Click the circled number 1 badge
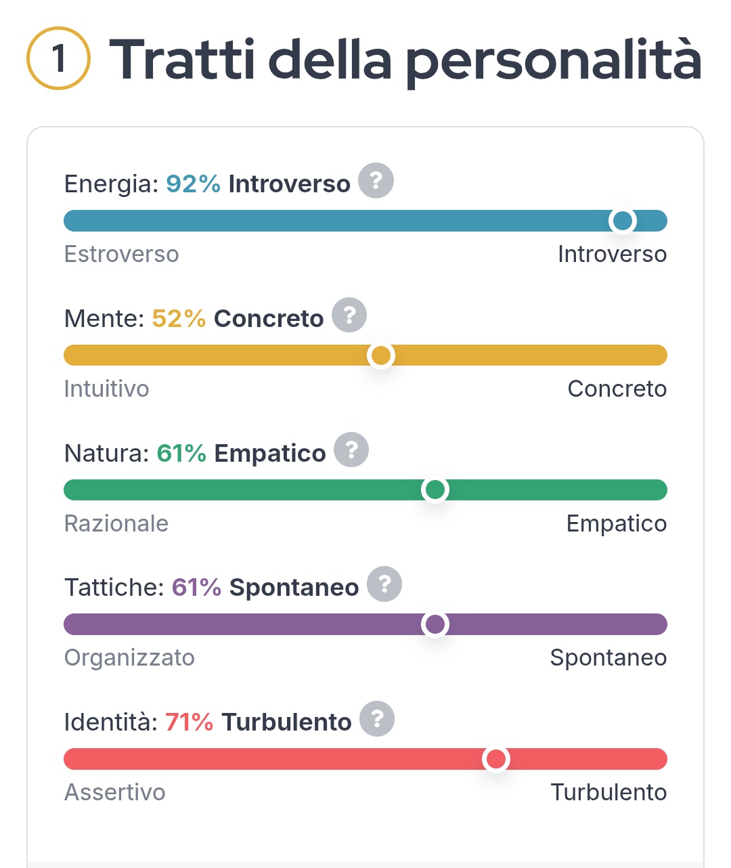The image size is (731, 868). [58, 58]
